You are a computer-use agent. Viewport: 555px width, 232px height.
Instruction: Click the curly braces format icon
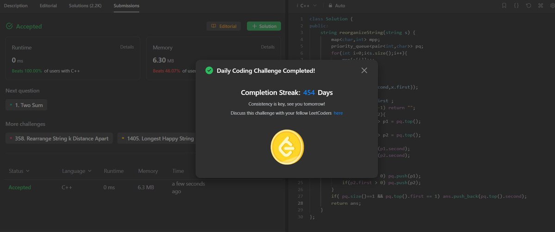click(x=516, y=6)
